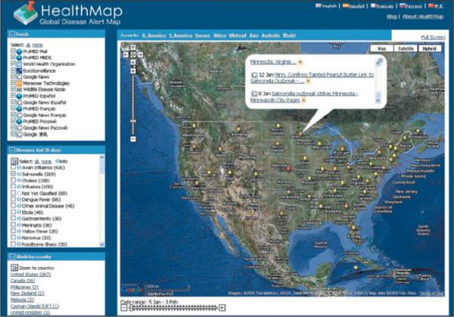Viewport: 454px width, 317px height.
Task: Click the info icon beside Salmonella
Action: point(19,174)
